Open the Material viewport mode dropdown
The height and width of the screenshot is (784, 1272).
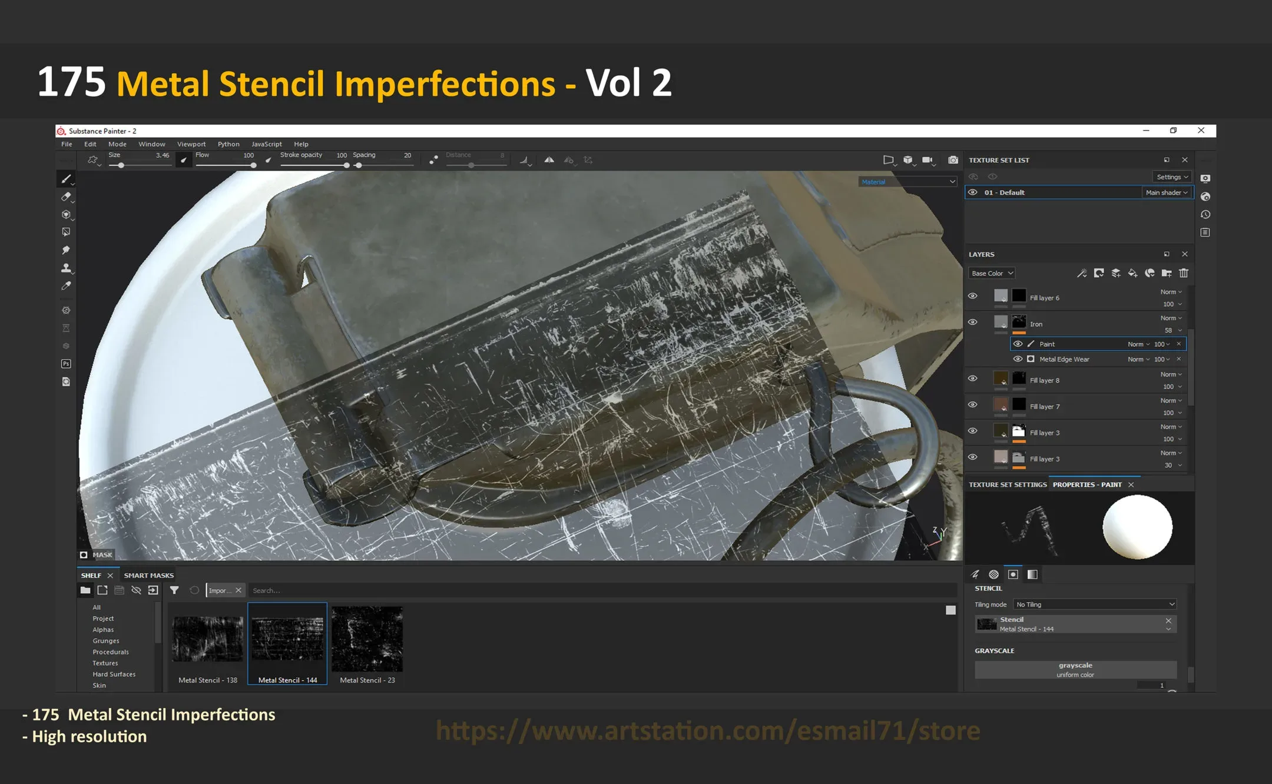(908, 182)
